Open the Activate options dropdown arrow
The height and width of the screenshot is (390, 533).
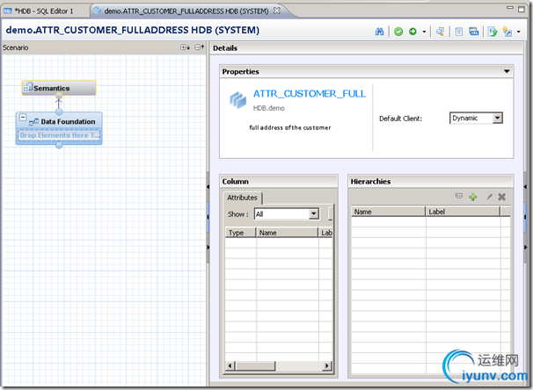(x=424, y=32)
